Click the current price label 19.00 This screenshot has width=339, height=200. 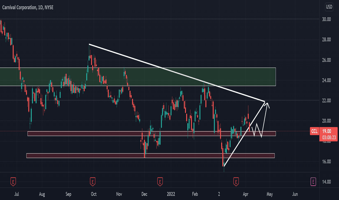click(327, 131)
